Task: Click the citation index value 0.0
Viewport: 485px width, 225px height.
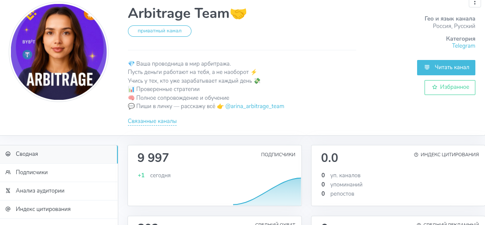Action: pyautogui.click(x=329, y=158)
